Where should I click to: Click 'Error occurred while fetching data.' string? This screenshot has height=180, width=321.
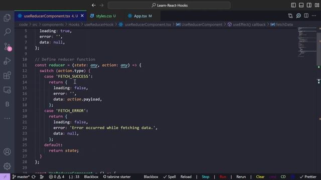click(112, 128)
